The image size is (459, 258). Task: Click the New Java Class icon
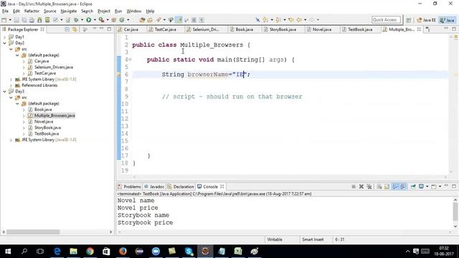point(122,20)
